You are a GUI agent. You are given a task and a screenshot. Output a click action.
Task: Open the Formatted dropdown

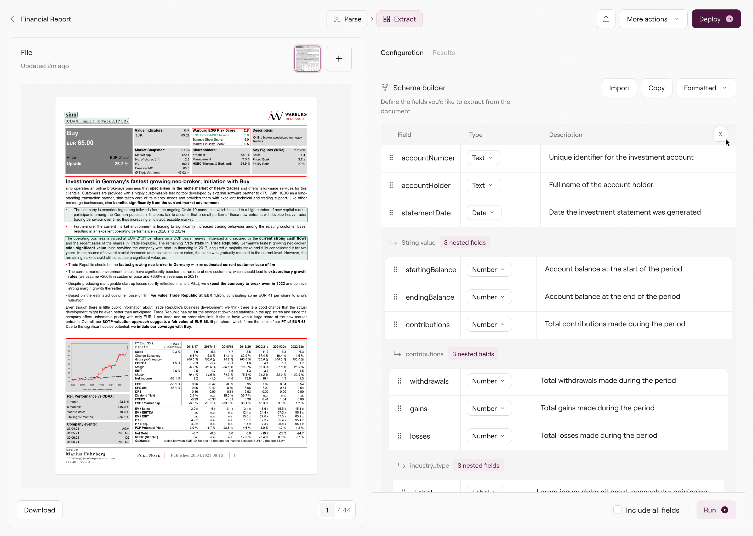[706, 88]
